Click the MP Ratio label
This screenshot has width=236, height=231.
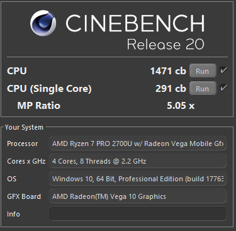tap(39, 106)
